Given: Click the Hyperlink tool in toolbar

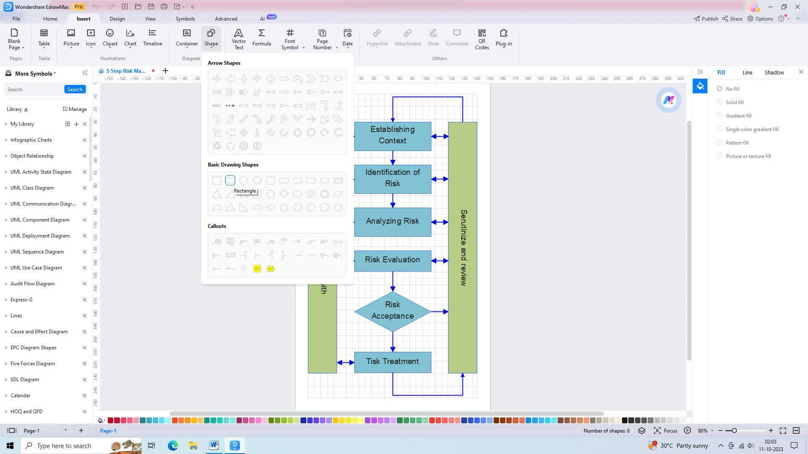Looking at the screenshot, I should coord(377,37).
